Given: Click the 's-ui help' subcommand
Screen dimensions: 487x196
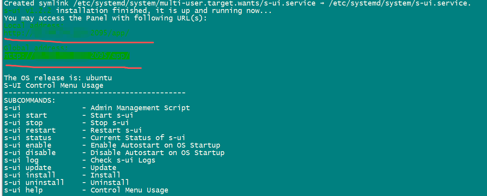Looking at the screenshot, I should pyautogui.click(x=23, y=190).
